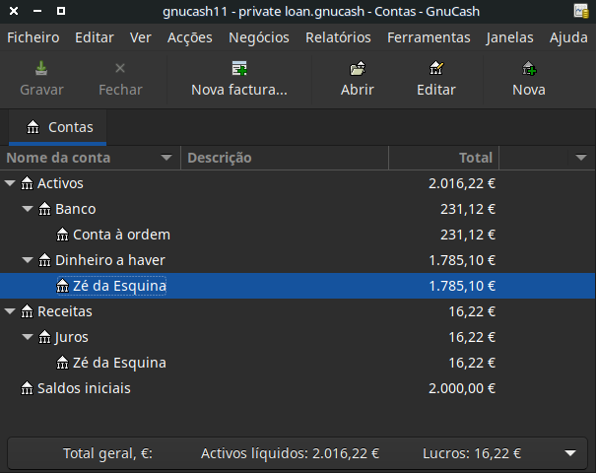Click the Nova factura toolbar icon
The height and width of the screenshot is (473, 596).
pyautogui.click(x=238, y=69)
